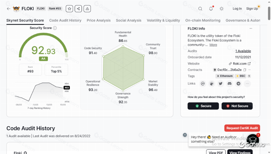
Task: Click View PDF button
Action: [x=216, y=152]
